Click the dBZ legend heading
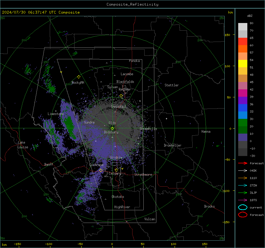The height and width of the screenshot is (248, 265). pyautogui.click(x=250, y=16)
